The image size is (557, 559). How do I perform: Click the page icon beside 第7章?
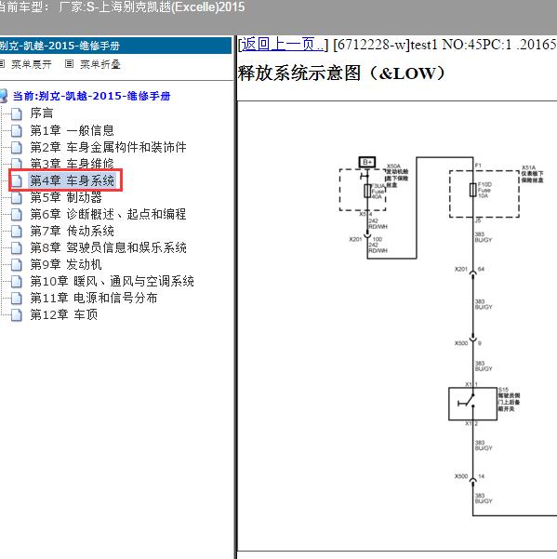point(17,232)
